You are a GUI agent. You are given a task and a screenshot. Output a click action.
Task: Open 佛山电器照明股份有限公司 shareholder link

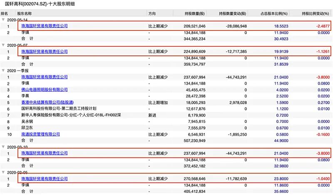[x=45, y=90]
